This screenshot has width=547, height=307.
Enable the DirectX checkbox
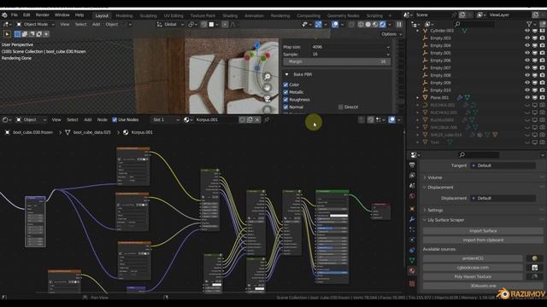(x=340, y=107)
